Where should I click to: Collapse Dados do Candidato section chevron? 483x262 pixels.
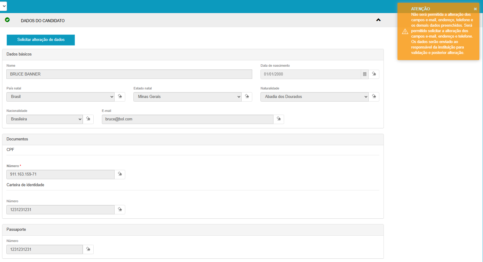378,20
